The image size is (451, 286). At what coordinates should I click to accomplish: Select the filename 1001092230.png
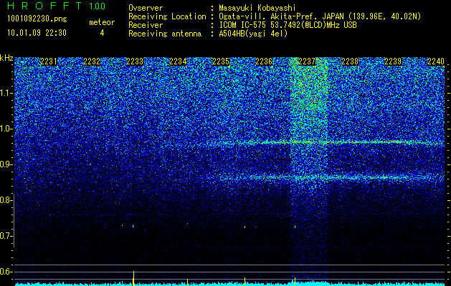point(37,19)
